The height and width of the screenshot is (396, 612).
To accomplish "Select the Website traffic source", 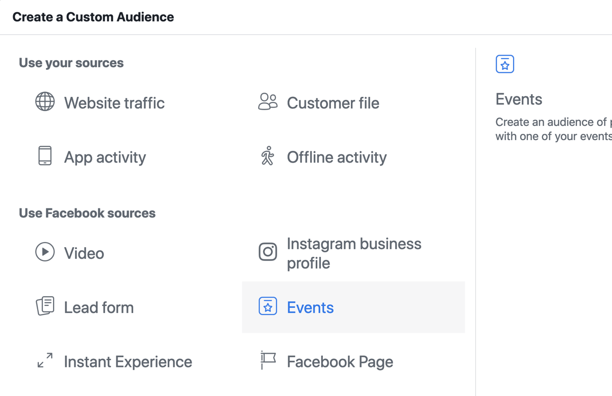I will pos(114,103).
